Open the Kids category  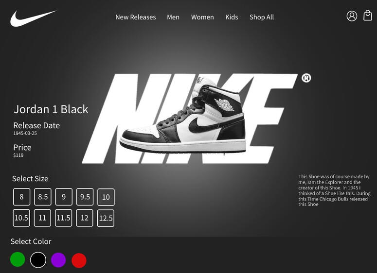point(232,17)
